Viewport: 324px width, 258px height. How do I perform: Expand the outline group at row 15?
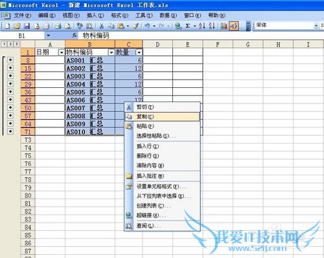click(10, 68)
